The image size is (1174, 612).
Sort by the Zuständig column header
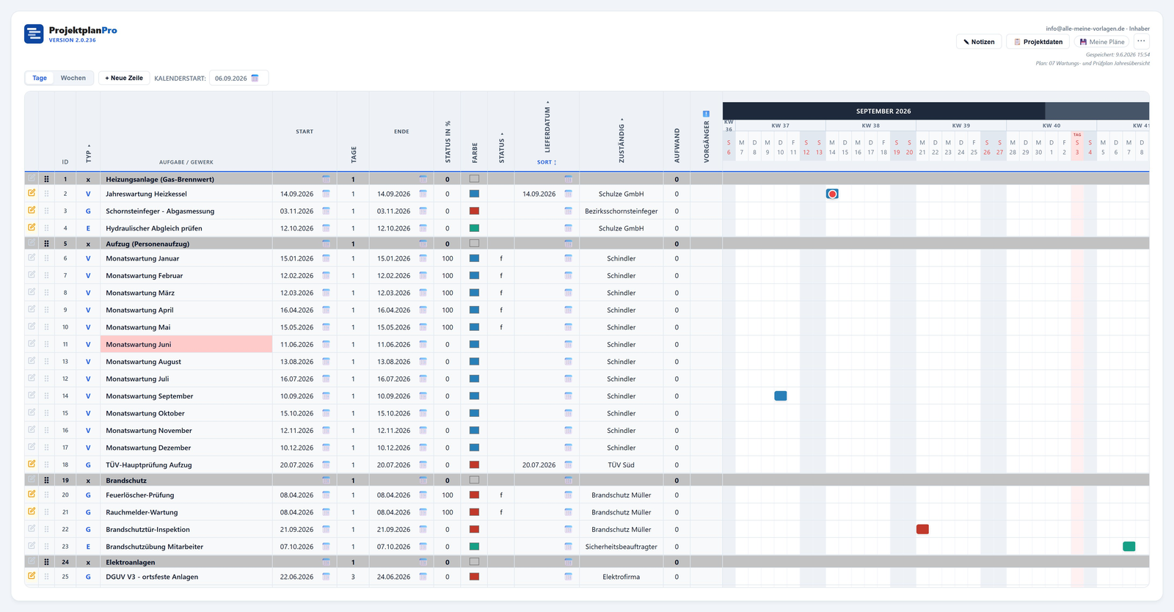[621, 141]
